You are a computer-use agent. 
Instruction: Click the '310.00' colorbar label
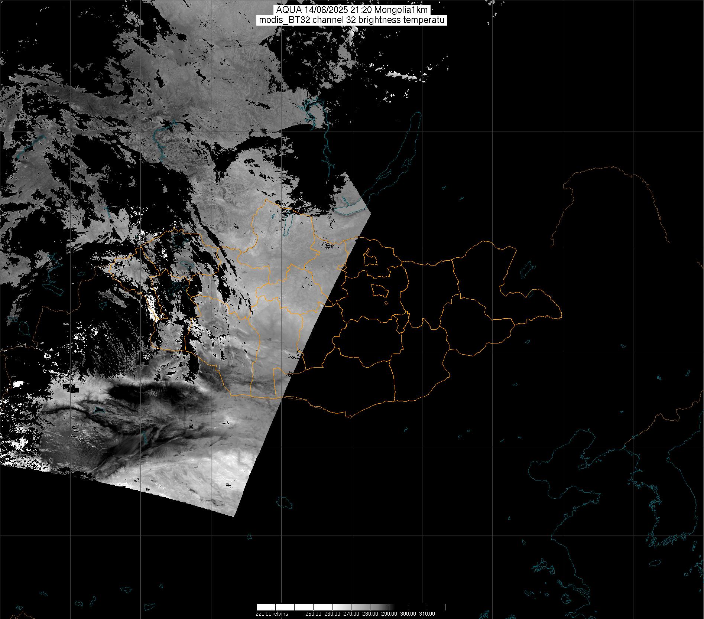click(427, 613)
